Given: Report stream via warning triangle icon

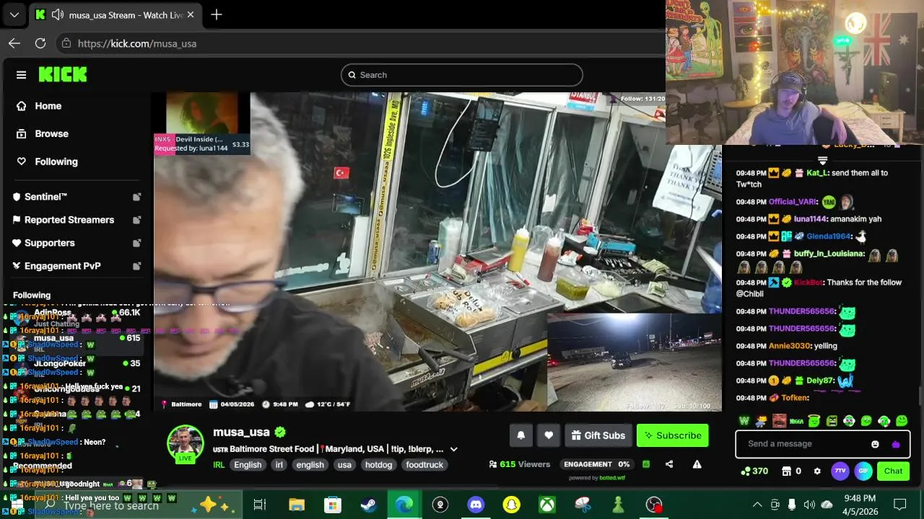Looking at the screenshot, I should (697, 464).
